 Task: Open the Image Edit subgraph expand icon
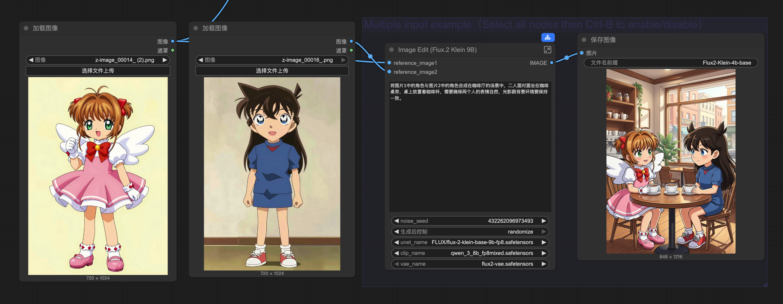(547, 50)
